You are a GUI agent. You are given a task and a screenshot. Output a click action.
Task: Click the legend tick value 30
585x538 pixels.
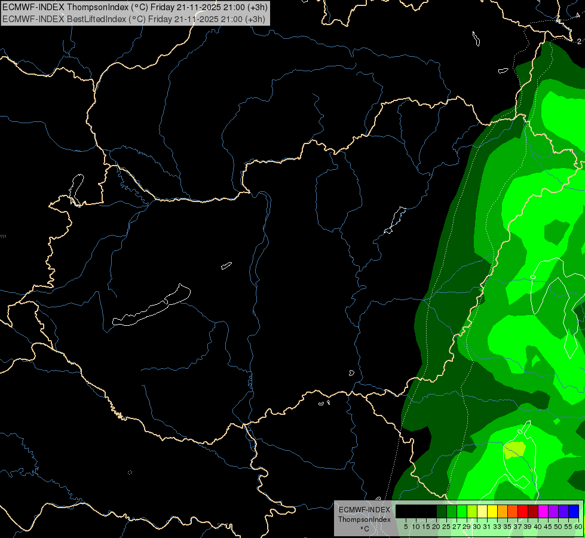[x=477, y=527]
